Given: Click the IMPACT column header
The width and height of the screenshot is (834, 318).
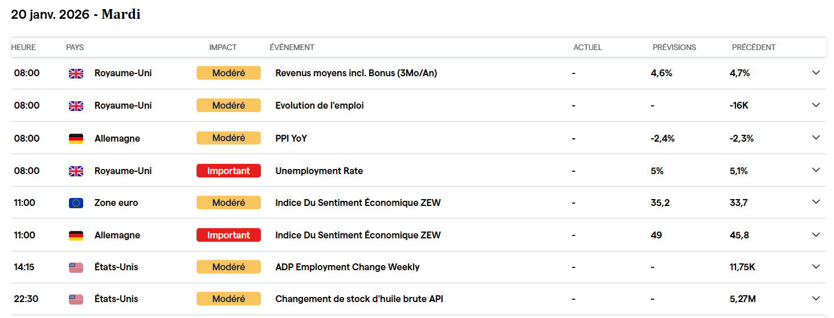Looking at the screenshot, I should (x=223, y=47).
